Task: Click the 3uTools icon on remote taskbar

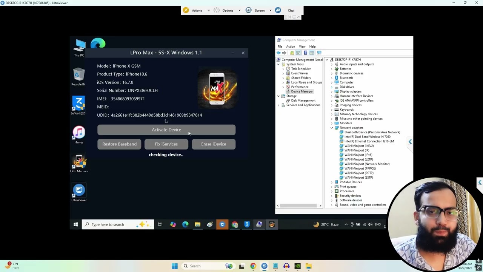Action: [x=247, y=224]
